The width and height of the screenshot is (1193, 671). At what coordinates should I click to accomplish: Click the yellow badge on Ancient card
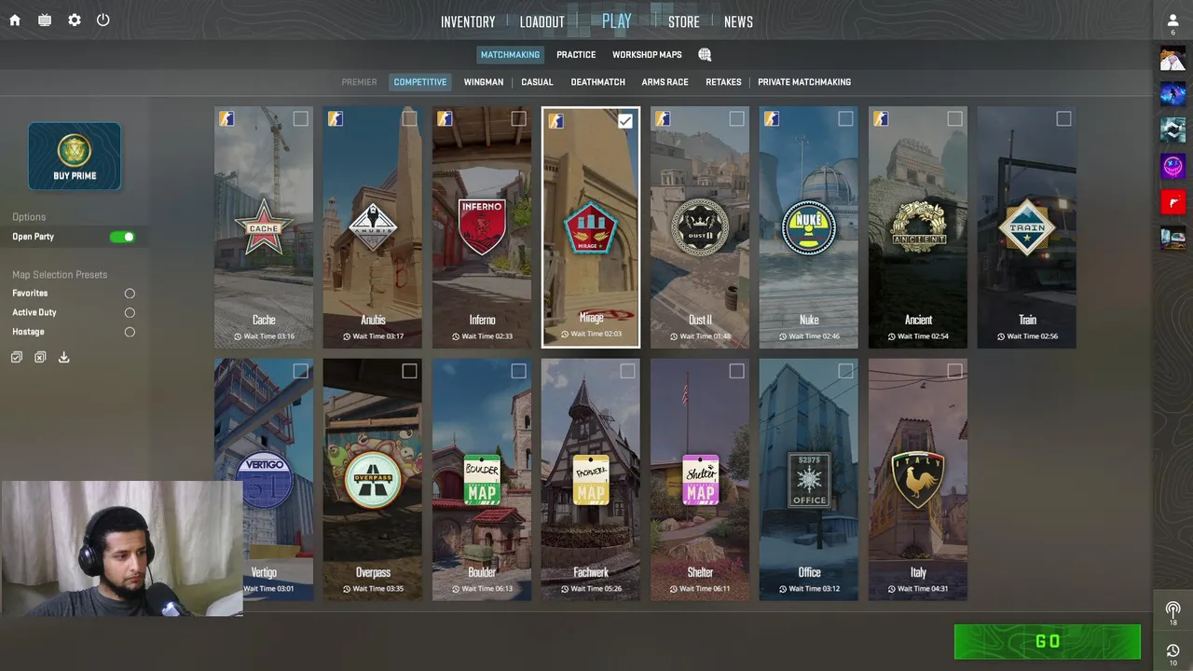click(881, 118)
